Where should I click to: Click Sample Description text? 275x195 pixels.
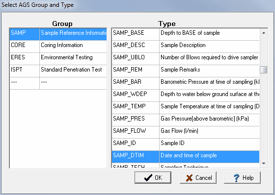tap(209, 47)
